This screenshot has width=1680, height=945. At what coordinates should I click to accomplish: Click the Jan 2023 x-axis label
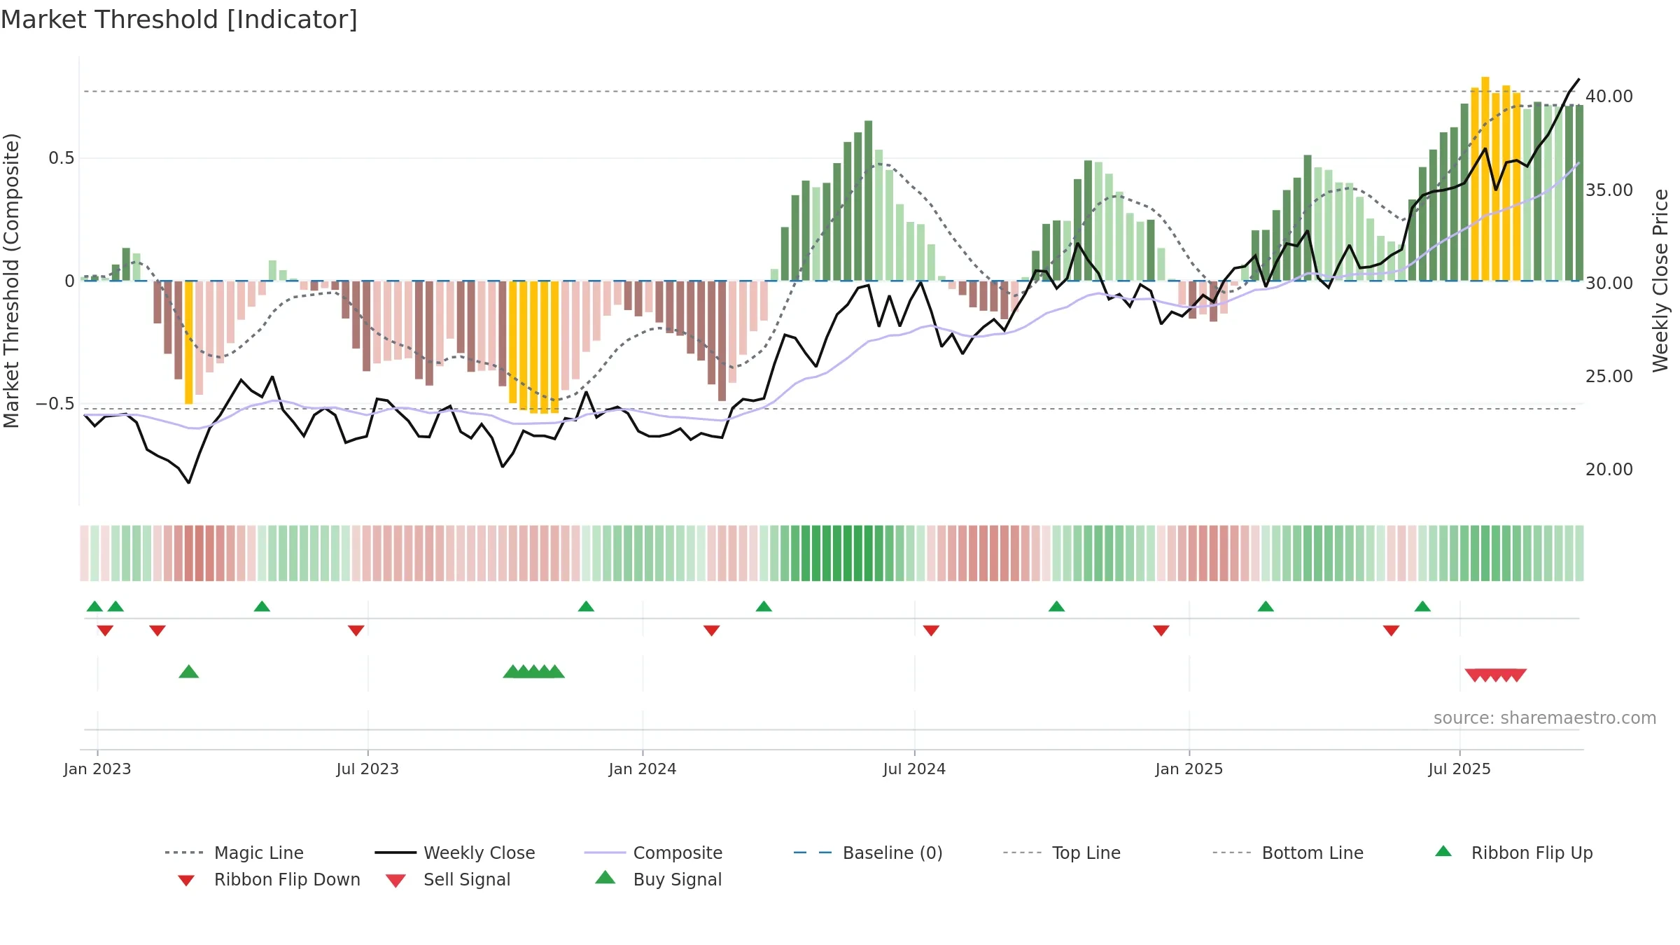pos(97,769)
